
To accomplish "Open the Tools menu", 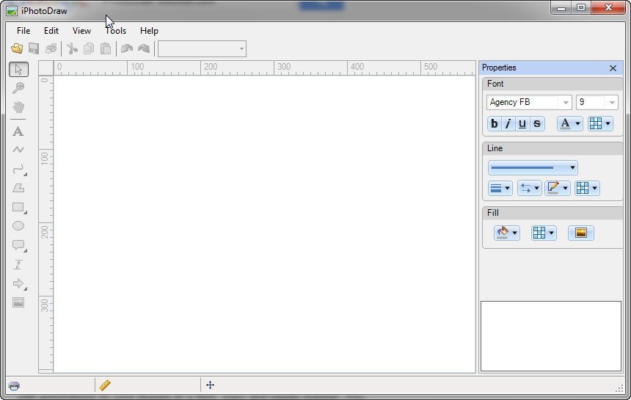I will 116,31.
